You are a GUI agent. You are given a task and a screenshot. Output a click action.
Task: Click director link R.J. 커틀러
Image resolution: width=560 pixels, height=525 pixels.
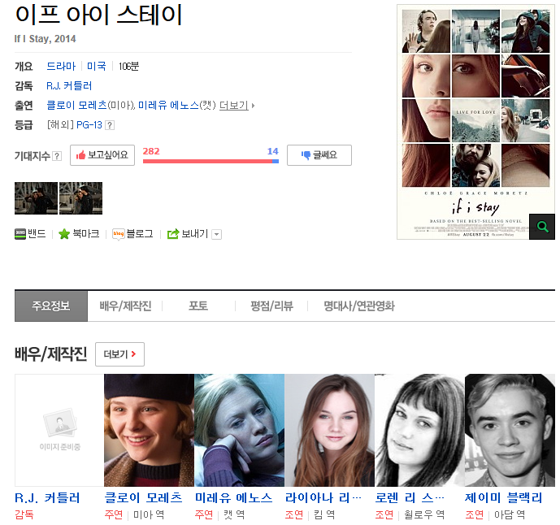[69, 85]
